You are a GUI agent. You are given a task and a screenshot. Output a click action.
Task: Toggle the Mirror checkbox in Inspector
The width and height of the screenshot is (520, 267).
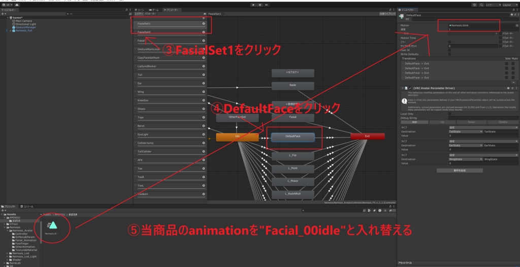[x=449, y=42]
